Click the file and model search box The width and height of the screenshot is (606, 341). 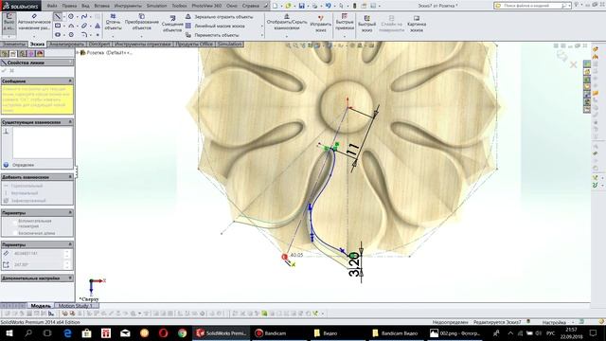point(531,6)
